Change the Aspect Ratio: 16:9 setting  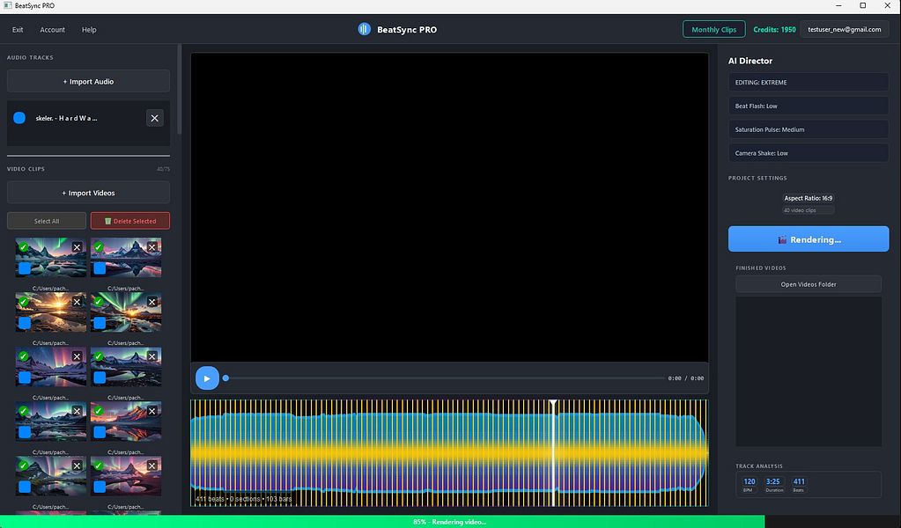(x=807, y=198)
